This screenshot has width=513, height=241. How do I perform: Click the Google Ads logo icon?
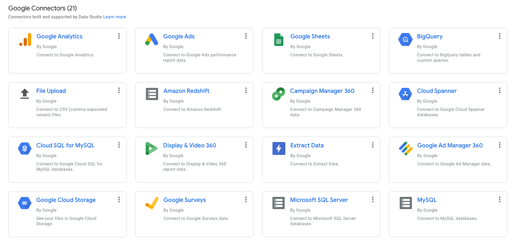(x=152, y=39)
